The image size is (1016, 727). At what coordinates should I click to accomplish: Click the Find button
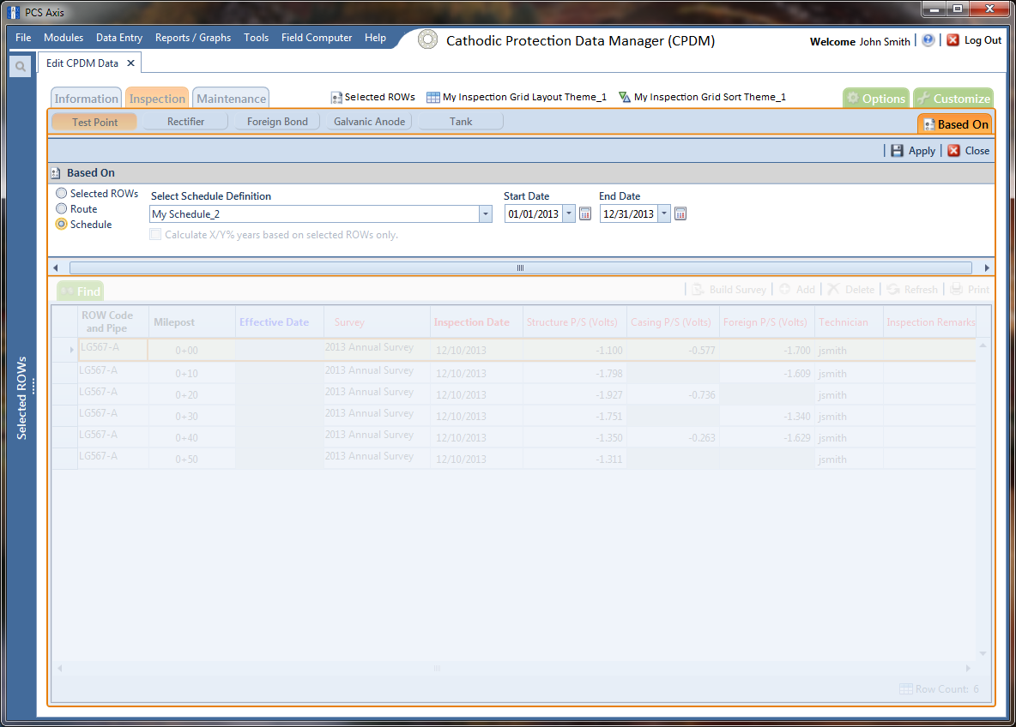pos(81,291)
